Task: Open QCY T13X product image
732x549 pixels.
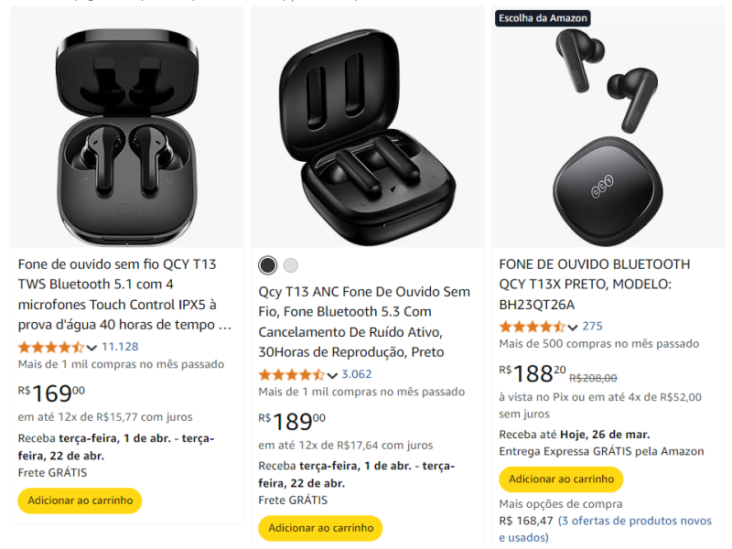Action: (608, 126)
